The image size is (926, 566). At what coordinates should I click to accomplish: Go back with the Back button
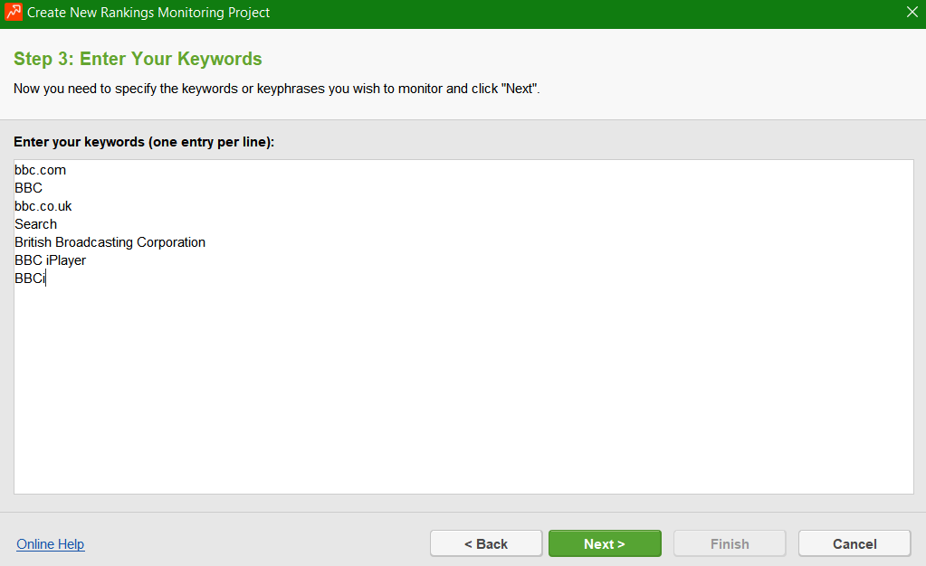486,543
